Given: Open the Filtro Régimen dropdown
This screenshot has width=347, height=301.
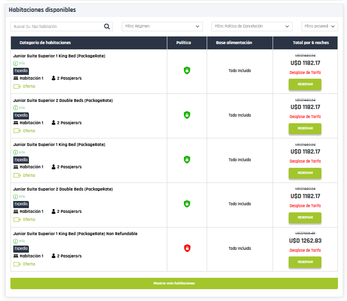Looking at the screenshot, I should point(162,27).
